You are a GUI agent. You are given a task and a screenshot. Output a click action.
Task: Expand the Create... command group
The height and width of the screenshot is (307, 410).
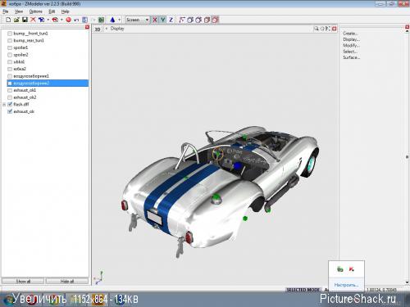pyautogui.click(x=350, y=34)
